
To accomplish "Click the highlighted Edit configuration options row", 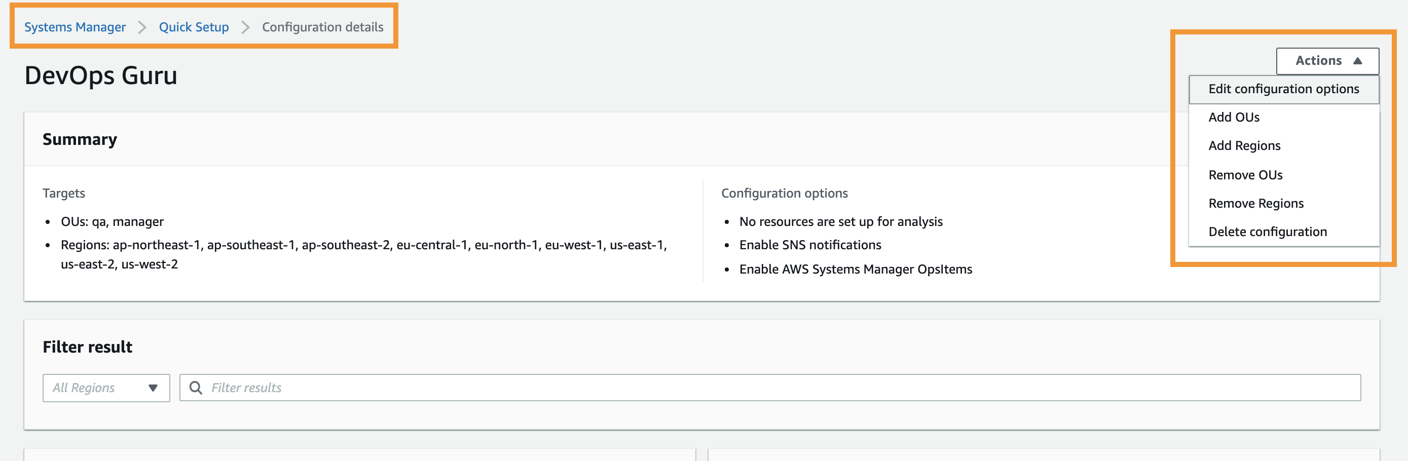I will point(1284,89).
